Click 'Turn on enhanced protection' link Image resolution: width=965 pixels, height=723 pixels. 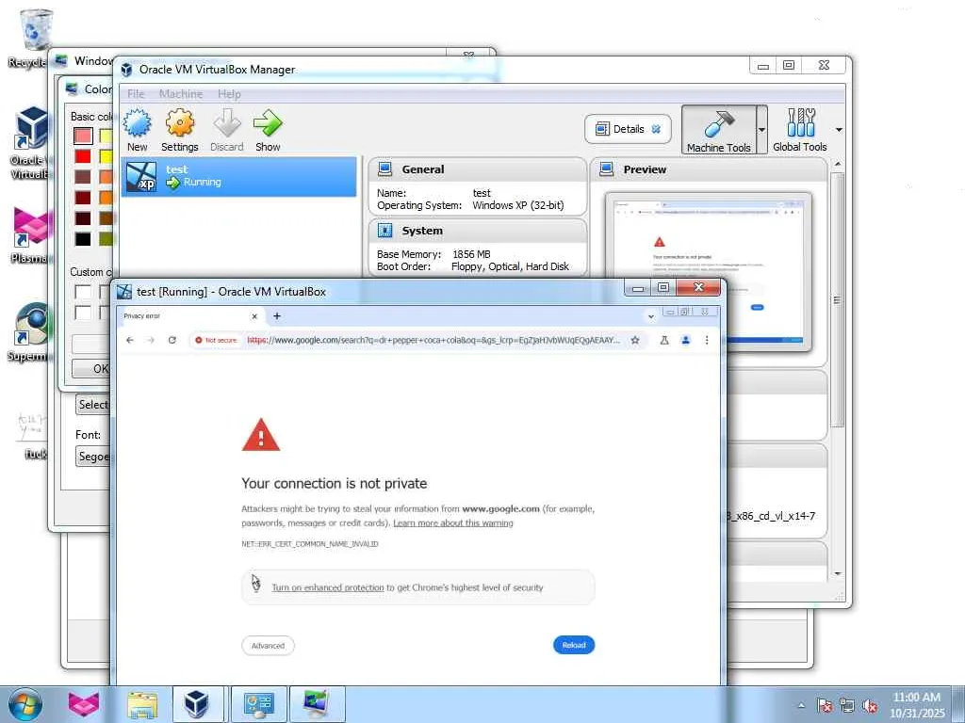click(x=327, y=587)
